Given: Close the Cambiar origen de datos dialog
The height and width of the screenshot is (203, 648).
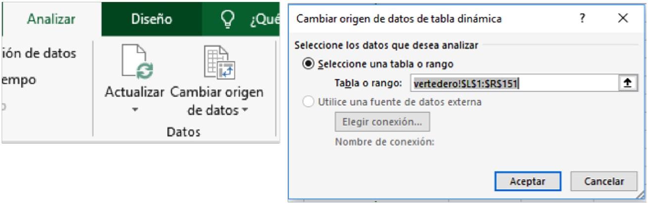Looking at the screenshot, I should (x=623, y=19).
